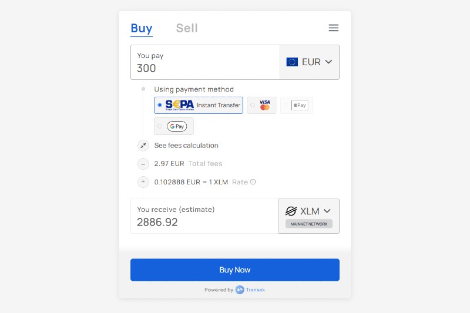Select SEPA Instant Transfer payment method
470x313 pixels.
tap(199, 105)
